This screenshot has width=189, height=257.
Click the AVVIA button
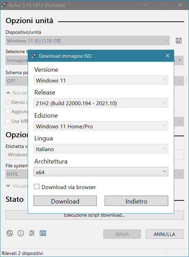(122, 234)
